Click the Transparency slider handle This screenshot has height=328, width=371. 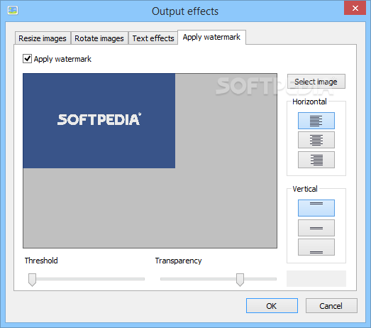[x=240, y=280]
